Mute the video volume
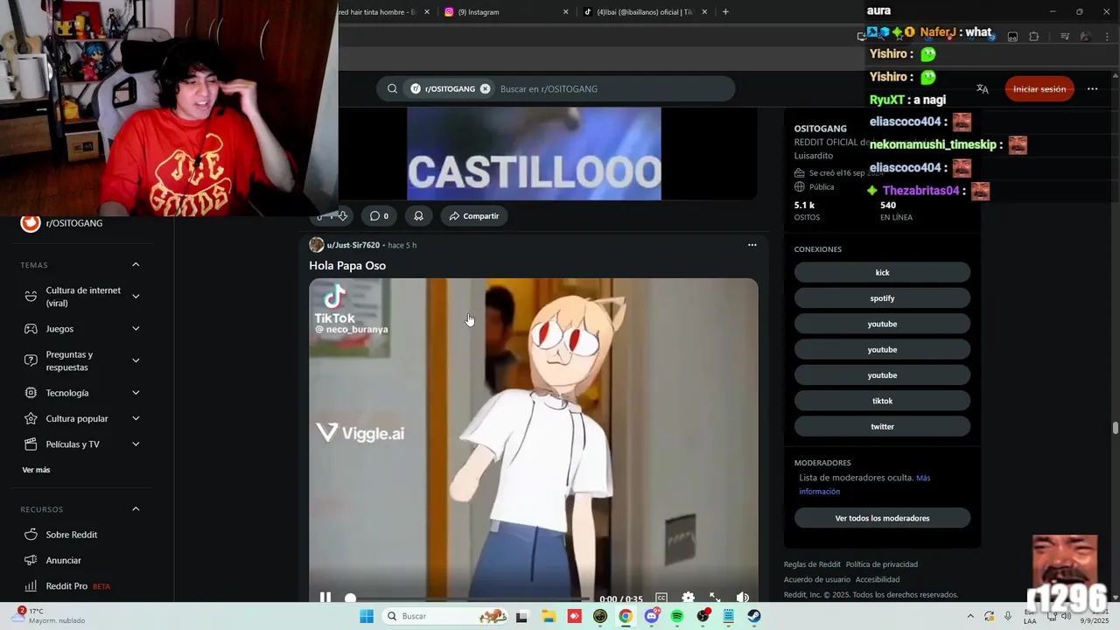 [742, 598]
